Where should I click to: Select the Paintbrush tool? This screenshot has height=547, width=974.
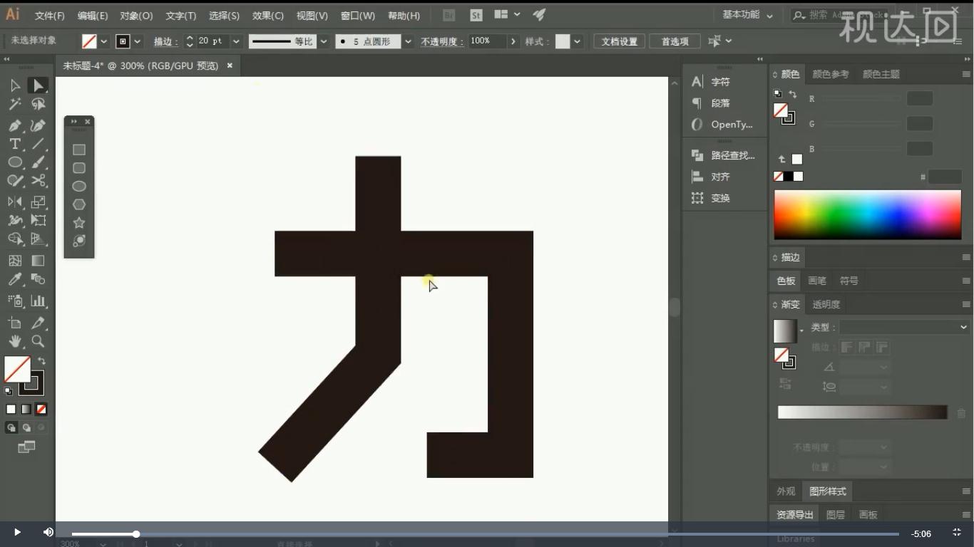[x=39, y=162]
